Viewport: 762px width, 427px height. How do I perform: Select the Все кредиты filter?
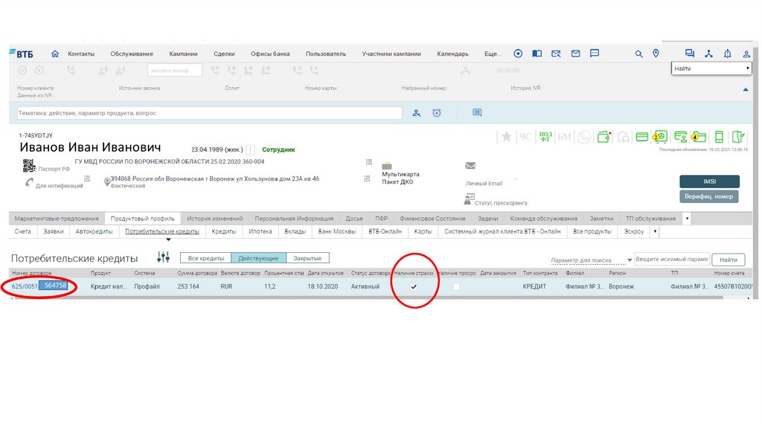pyautogui.click(x=206, y=258)
